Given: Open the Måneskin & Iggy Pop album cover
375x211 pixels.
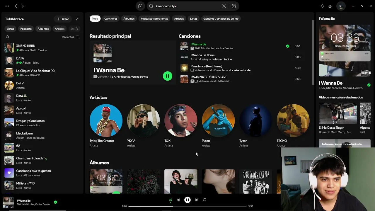Looking at the screenshot, I should 256,181.
